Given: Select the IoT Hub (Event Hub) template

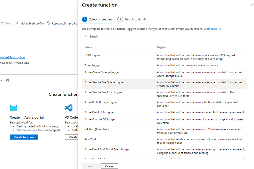Looking at the screenshot, I should 164,131.
